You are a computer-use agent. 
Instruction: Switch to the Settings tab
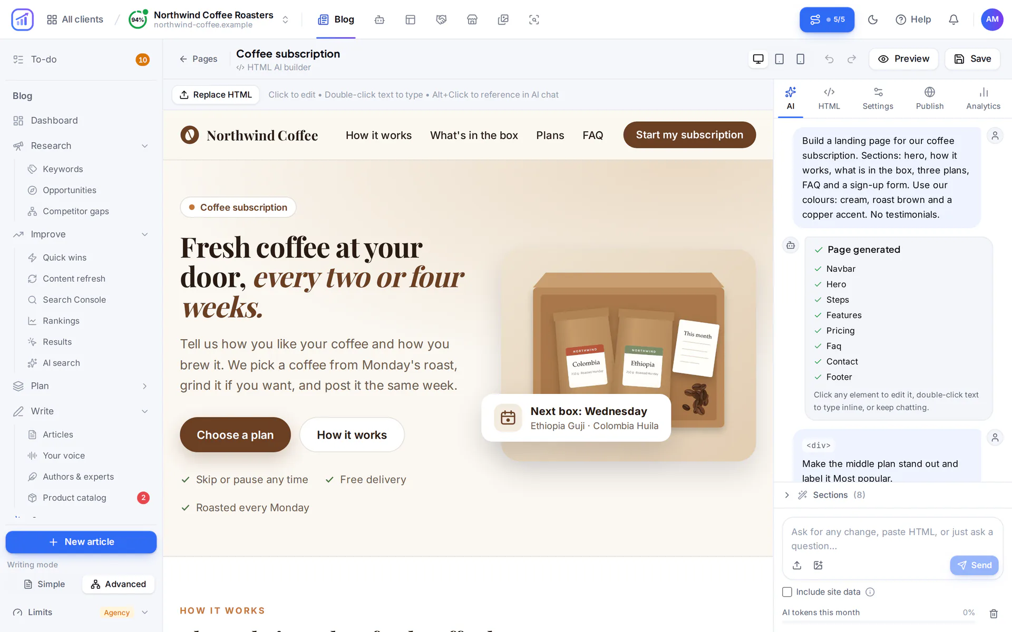click(x=878, y=98)
